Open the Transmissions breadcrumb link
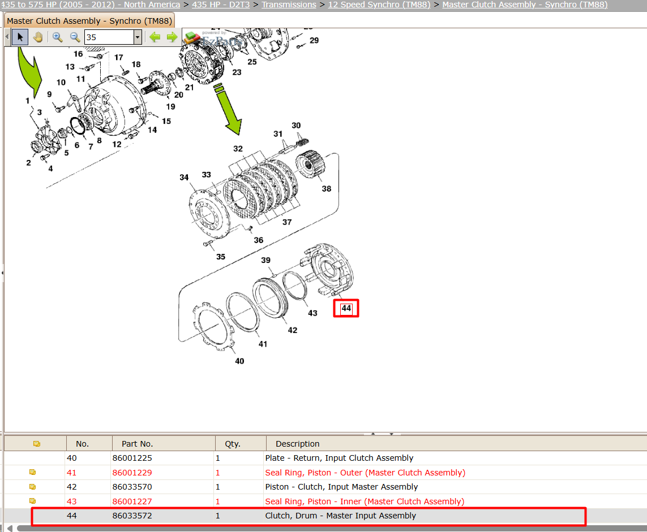 pyautogui.click(x=289, y=5)
